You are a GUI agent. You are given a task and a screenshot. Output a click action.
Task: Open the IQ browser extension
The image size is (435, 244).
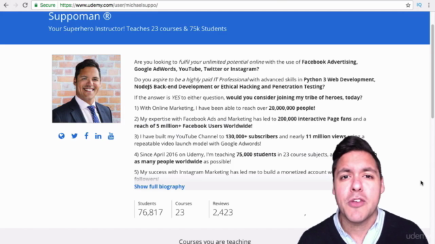pos(419,5)
